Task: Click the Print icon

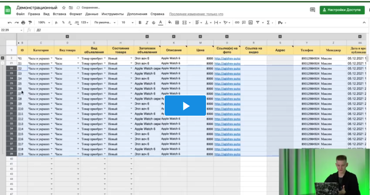Action: coord(23,23)
